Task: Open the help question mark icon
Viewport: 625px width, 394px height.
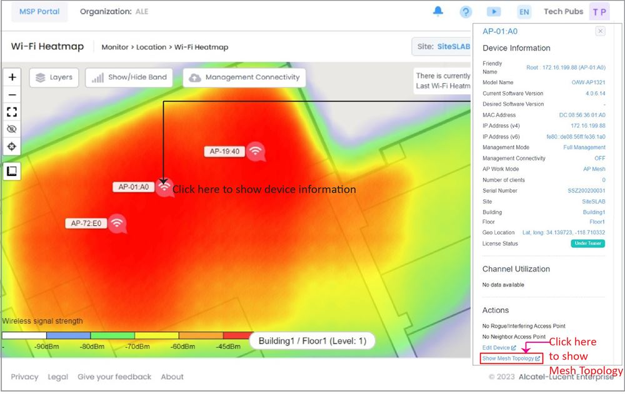Action: [466, 12]
